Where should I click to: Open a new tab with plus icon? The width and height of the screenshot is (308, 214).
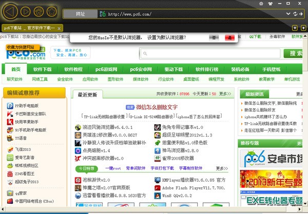295,28
